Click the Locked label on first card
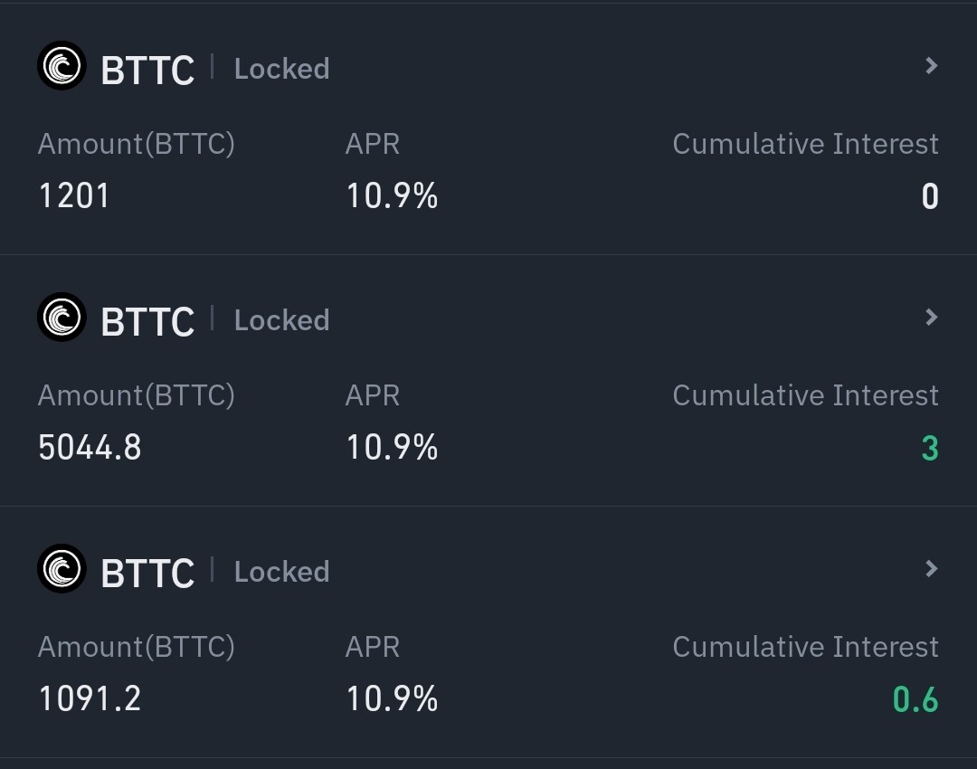Image resolution: width=977 pixels, height=769 pixels. 281,69
